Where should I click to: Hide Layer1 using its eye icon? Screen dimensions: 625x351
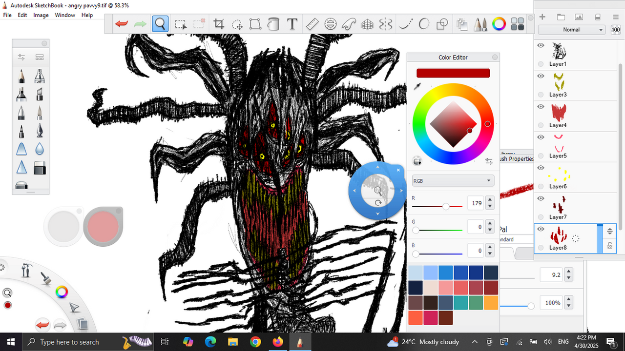coord(541,45)
